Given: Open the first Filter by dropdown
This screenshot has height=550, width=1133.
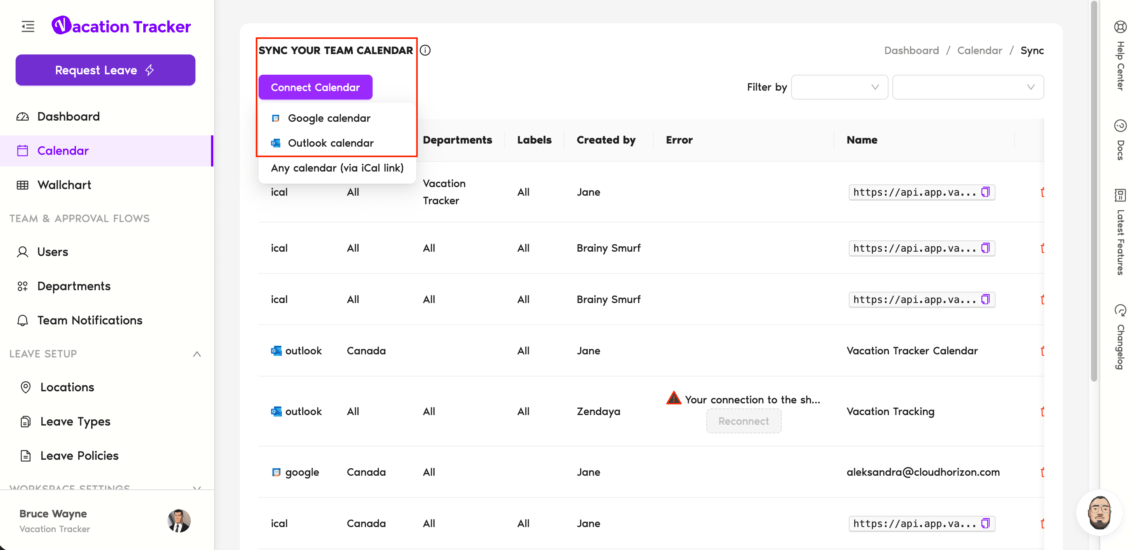Looking at the screenshot, I should pyautogui.click(x=839, y=87).
